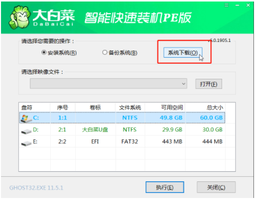Click the 443 MB free space cell

click(172, 141)
